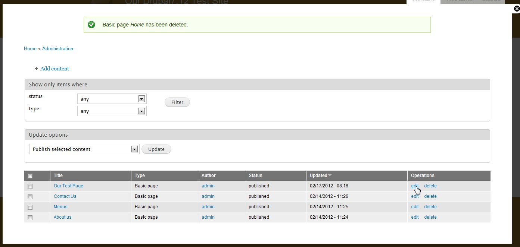Open the Menus title link

coord(60,207)
